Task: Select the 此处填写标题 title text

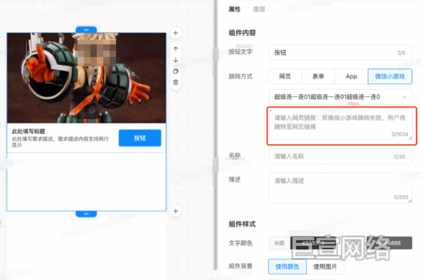Action: [x=28, y=131]
